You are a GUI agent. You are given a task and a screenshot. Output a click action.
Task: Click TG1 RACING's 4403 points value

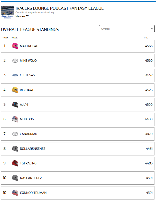tap(149, 163)
